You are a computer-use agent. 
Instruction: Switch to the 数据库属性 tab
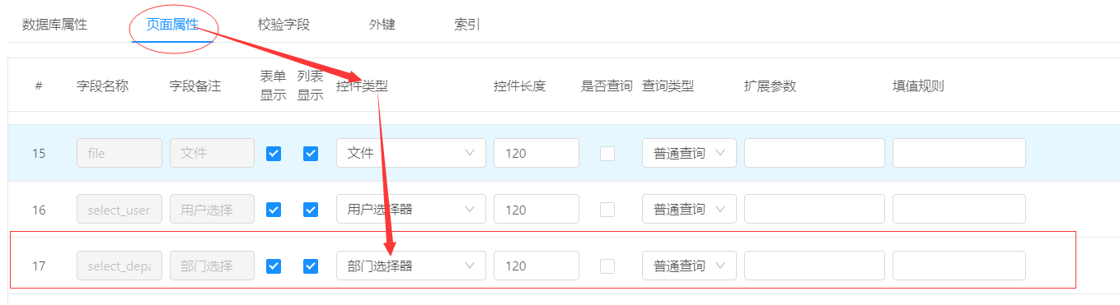pyautogui.click(x=54, y=25)
